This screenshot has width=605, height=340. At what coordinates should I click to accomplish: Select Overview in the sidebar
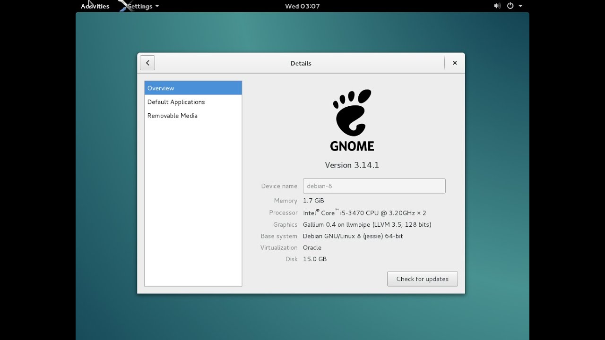point(193,88)
